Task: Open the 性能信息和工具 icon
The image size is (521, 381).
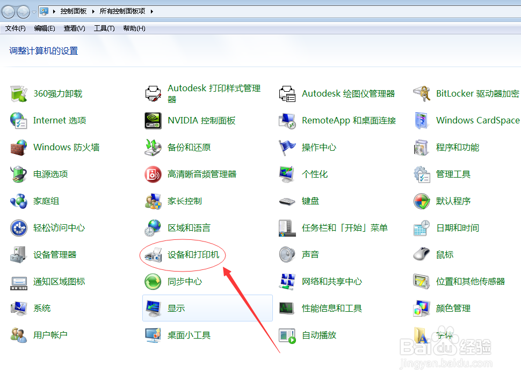Action: coord(287,309)
